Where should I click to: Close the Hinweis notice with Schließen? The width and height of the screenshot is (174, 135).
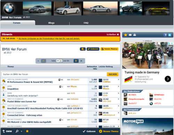(x=113, y=34)
